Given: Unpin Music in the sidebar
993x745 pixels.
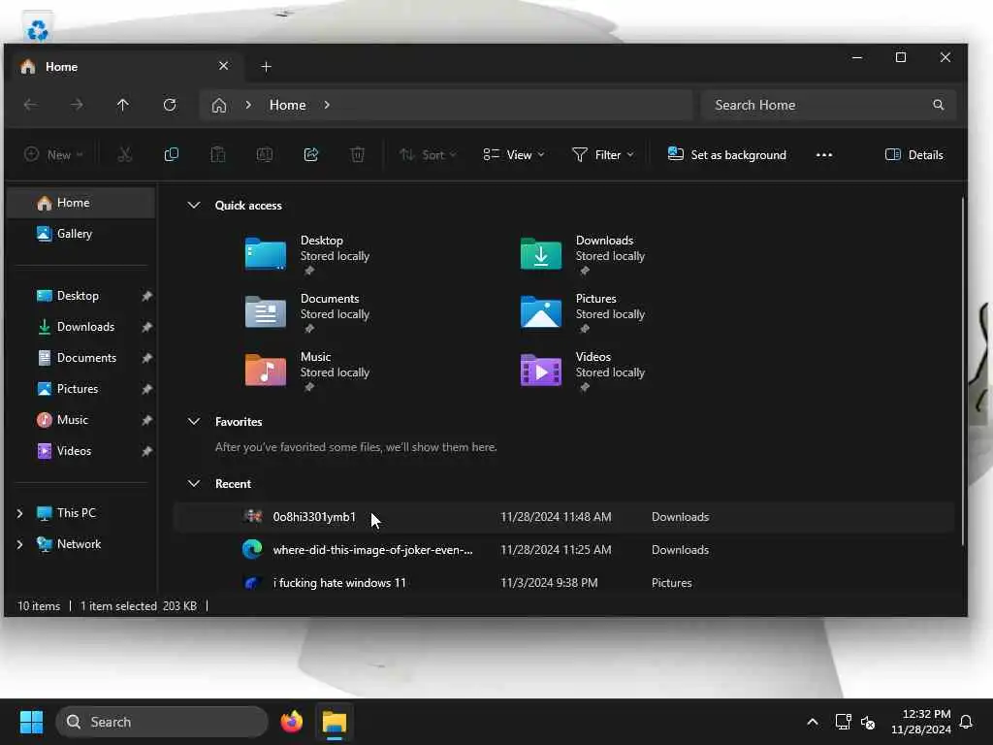Looking at the screenshot, I should coord(147,420).
